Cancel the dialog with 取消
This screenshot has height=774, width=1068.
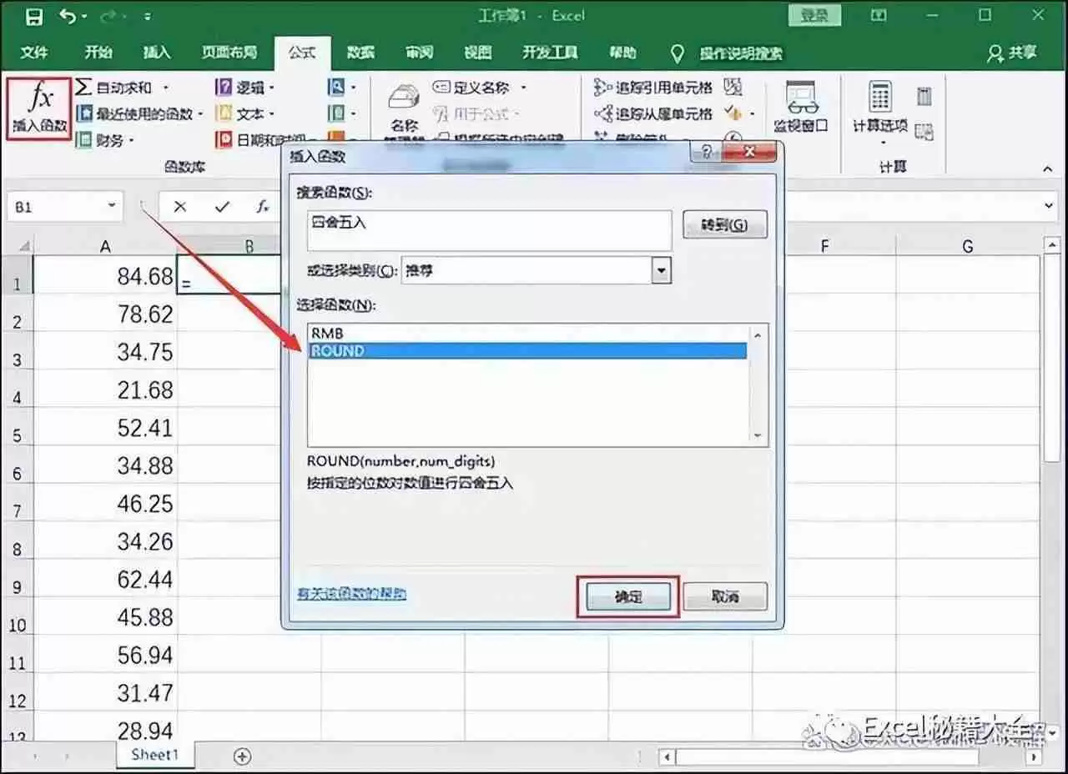tap(724, 595)
